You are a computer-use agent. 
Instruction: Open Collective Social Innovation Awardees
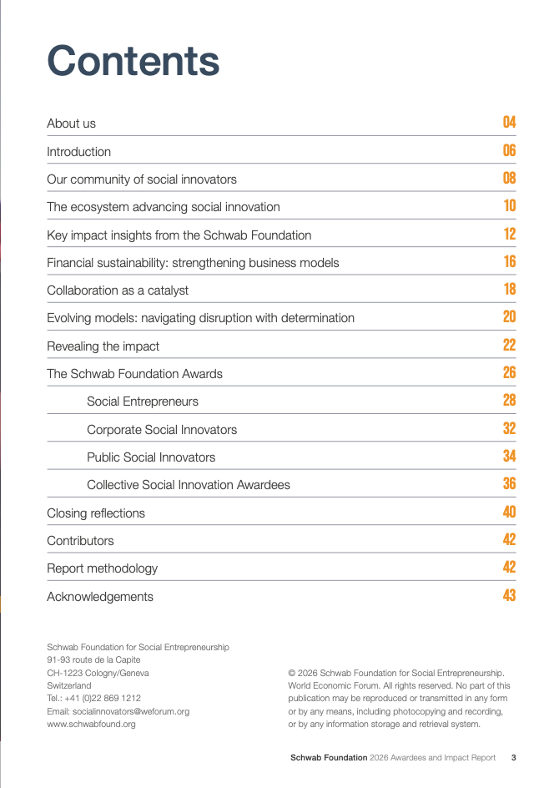(x=189, y=485)
